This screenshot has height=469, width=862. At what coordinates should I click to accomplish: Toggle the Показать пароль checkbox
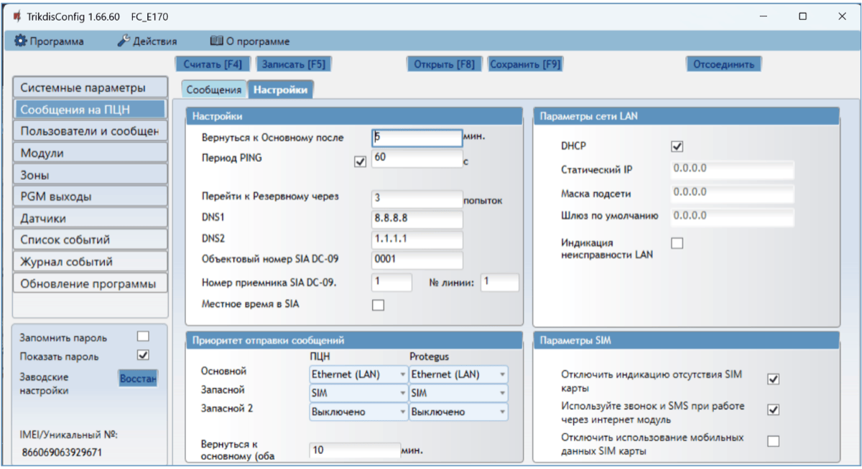[143, 355]
